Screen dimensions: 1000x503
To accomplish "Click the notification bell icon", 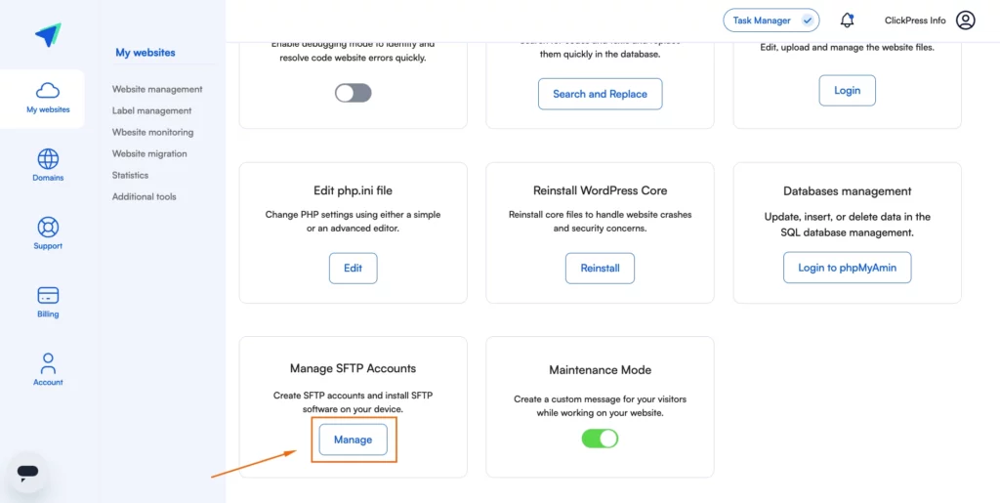I will click(x=847, y=21).
